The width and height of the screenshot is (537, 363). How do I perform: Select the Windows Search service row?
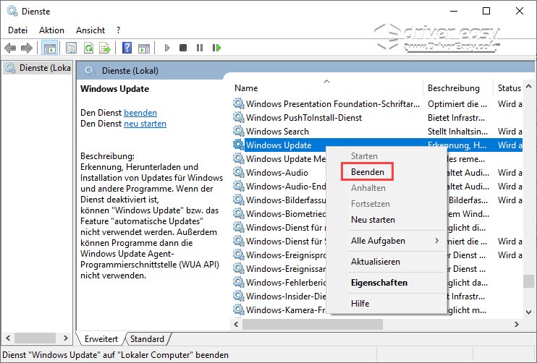(377, 131)
